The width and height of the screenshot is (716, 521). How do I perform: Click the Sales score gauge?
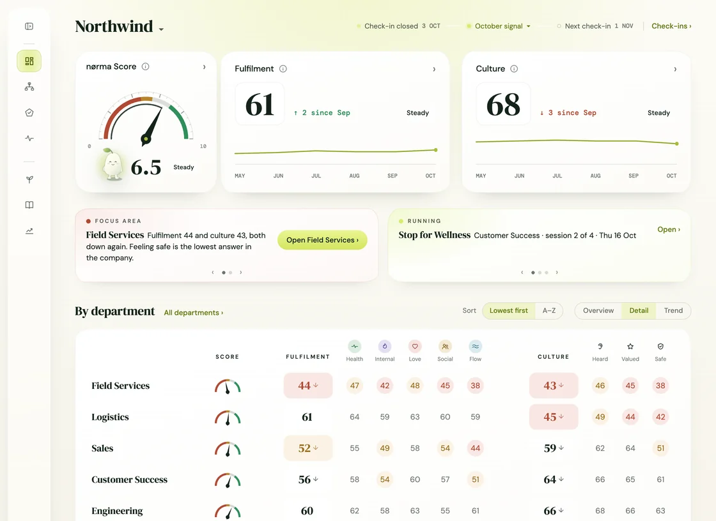click(x=228, y=449)
